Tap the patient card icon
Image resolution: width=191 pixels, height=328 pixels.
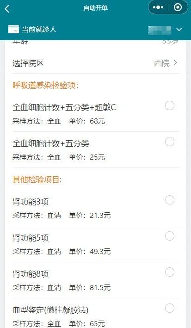coord(13,29)
